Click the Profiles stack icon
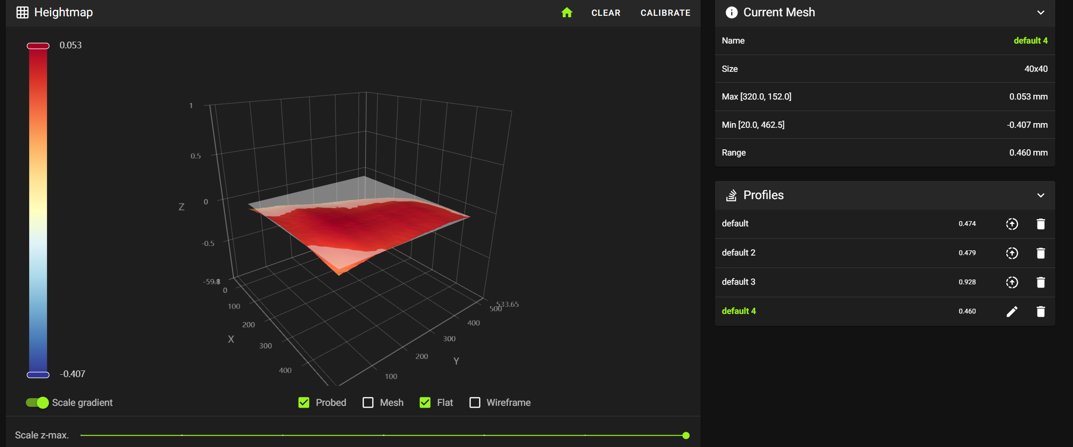1073x447 pixels. pos(731,195)
